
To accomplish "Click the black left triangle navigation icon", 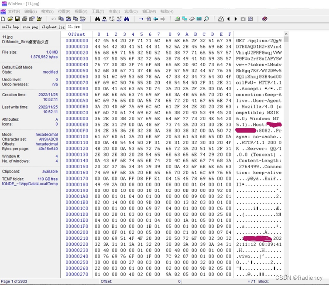I will [x=229, y=19].
